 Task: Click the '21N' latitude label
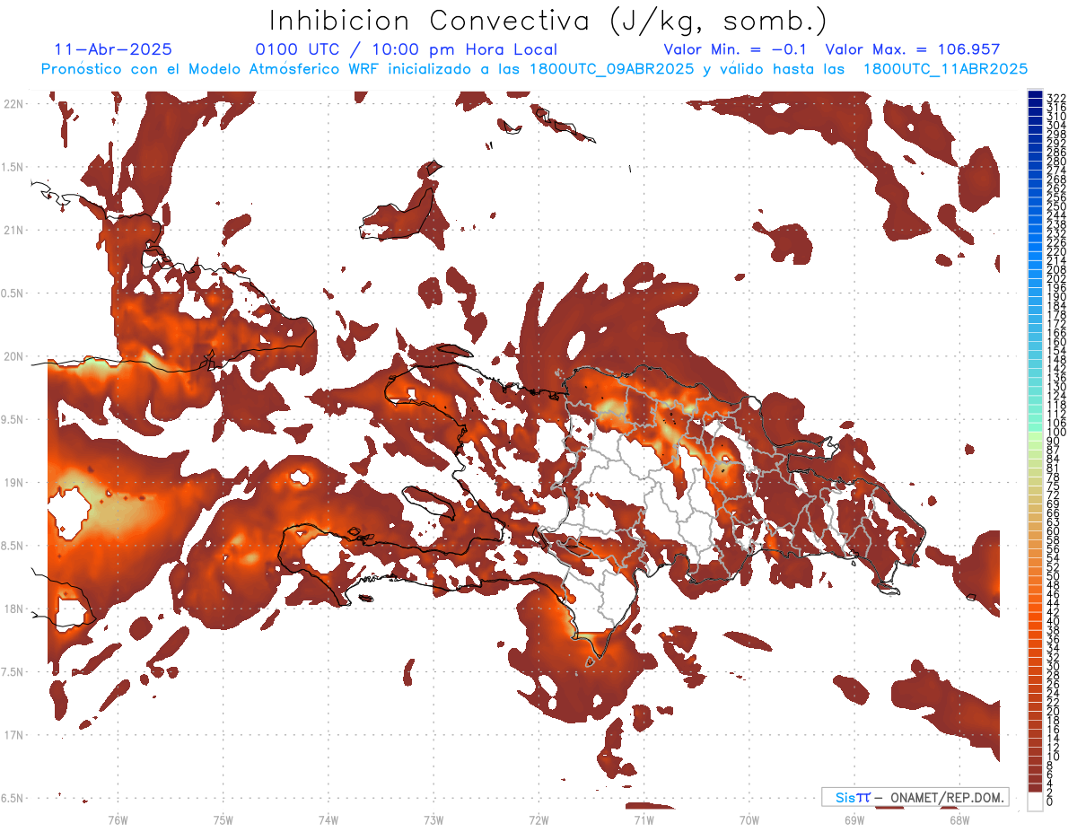13,231
